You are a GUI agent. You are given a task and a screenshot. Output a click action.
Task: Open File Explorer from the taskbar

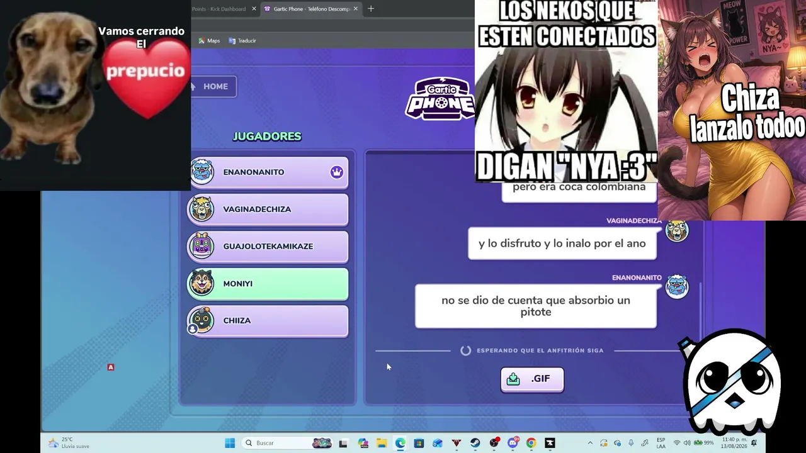tap(382, 443)
